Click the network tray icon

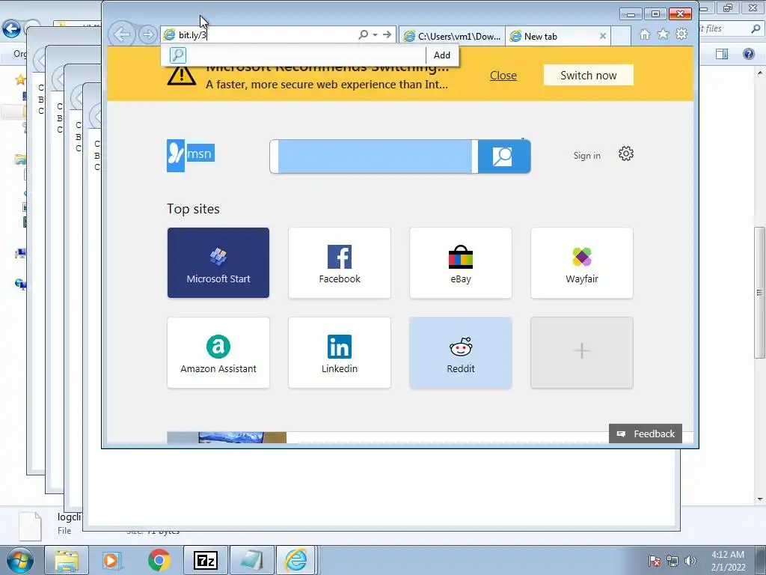[x=672, y=561]
